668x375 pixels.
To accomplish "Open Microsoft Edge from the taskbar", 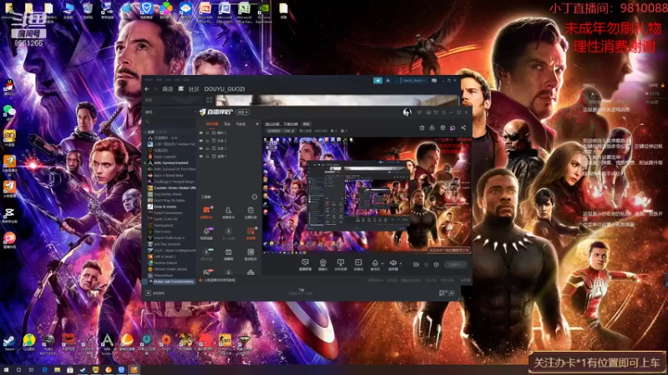I will point(44,370).
